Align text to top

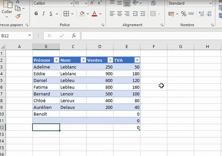(112, 2)
